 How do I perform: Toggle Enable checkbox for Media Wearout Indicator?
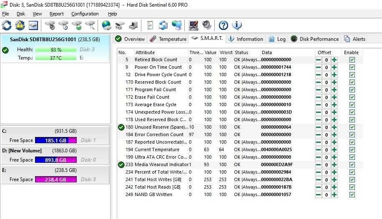352,165
